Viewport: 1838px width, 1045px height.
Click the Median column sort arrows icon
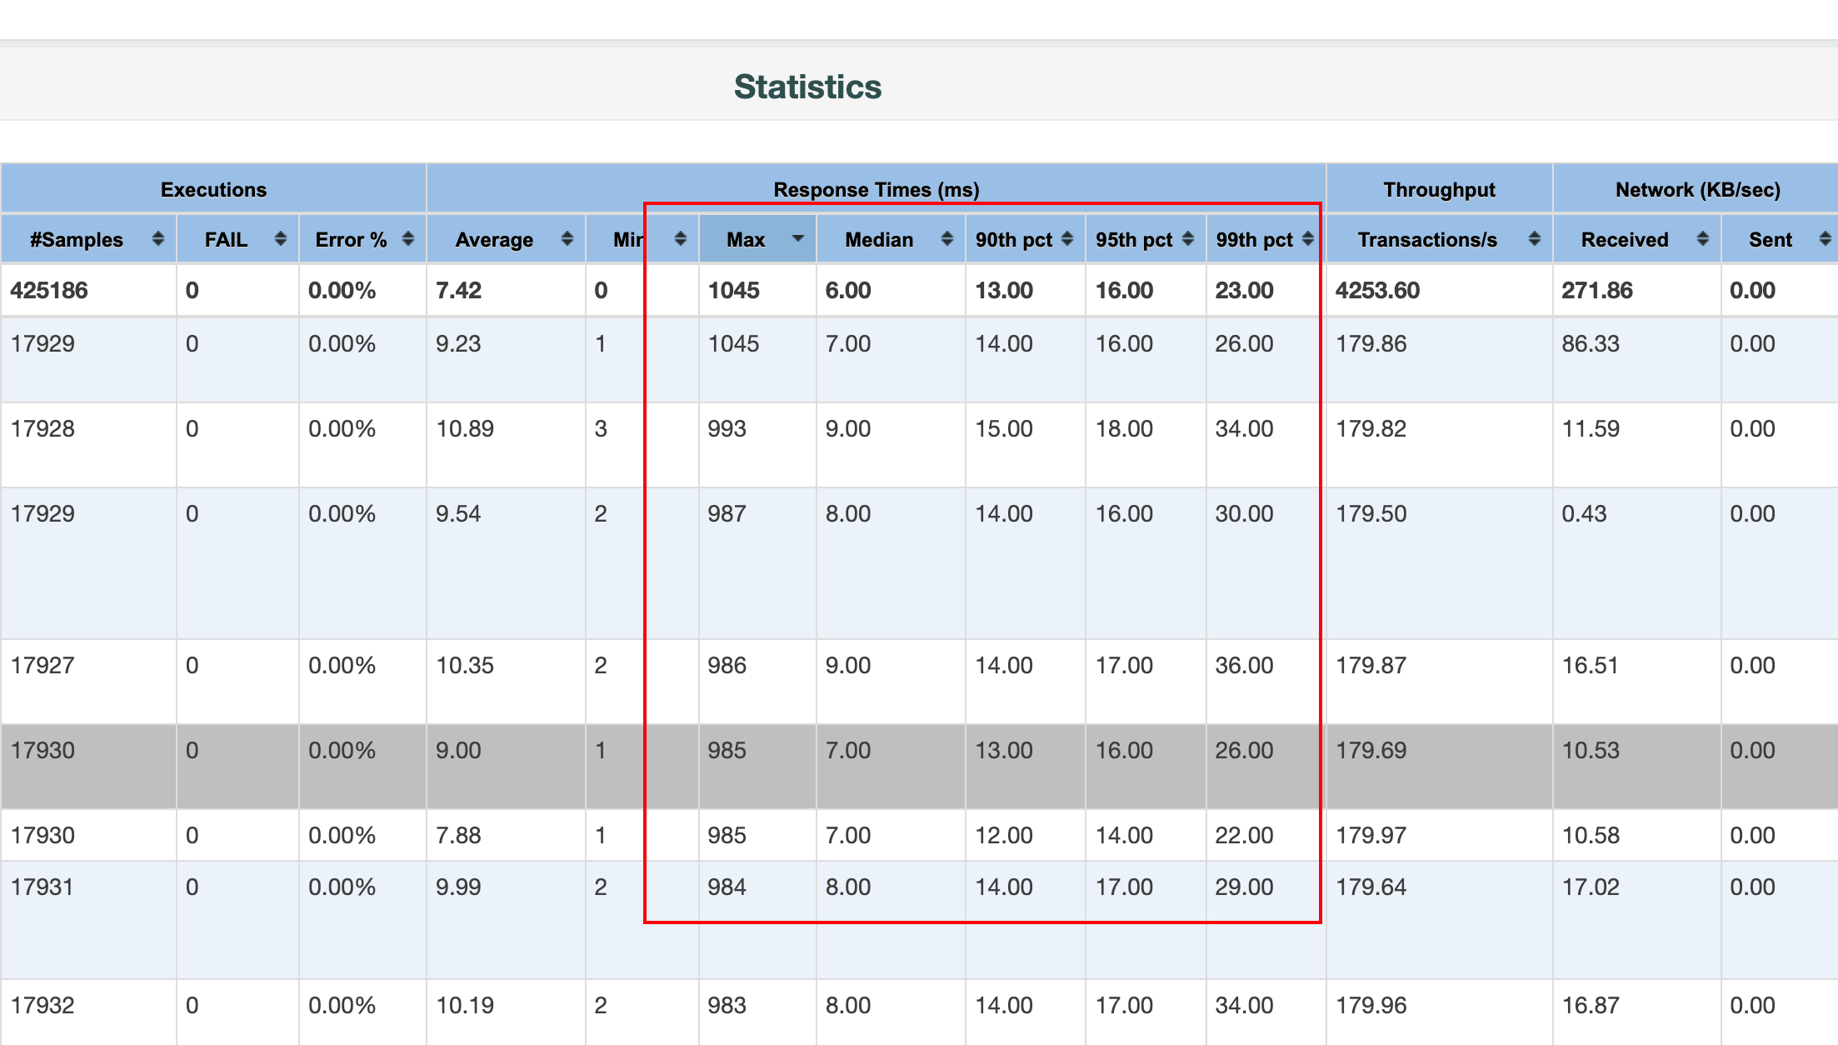coord(946,239)
